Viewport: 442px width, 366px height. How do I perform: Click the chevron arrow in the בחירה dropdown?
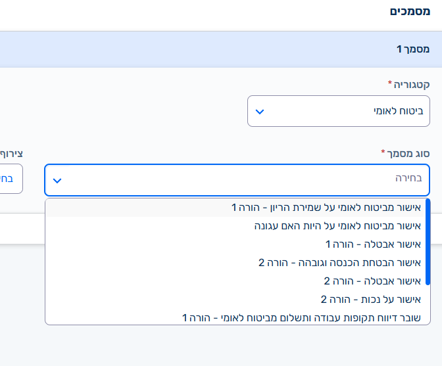point(57,181)
